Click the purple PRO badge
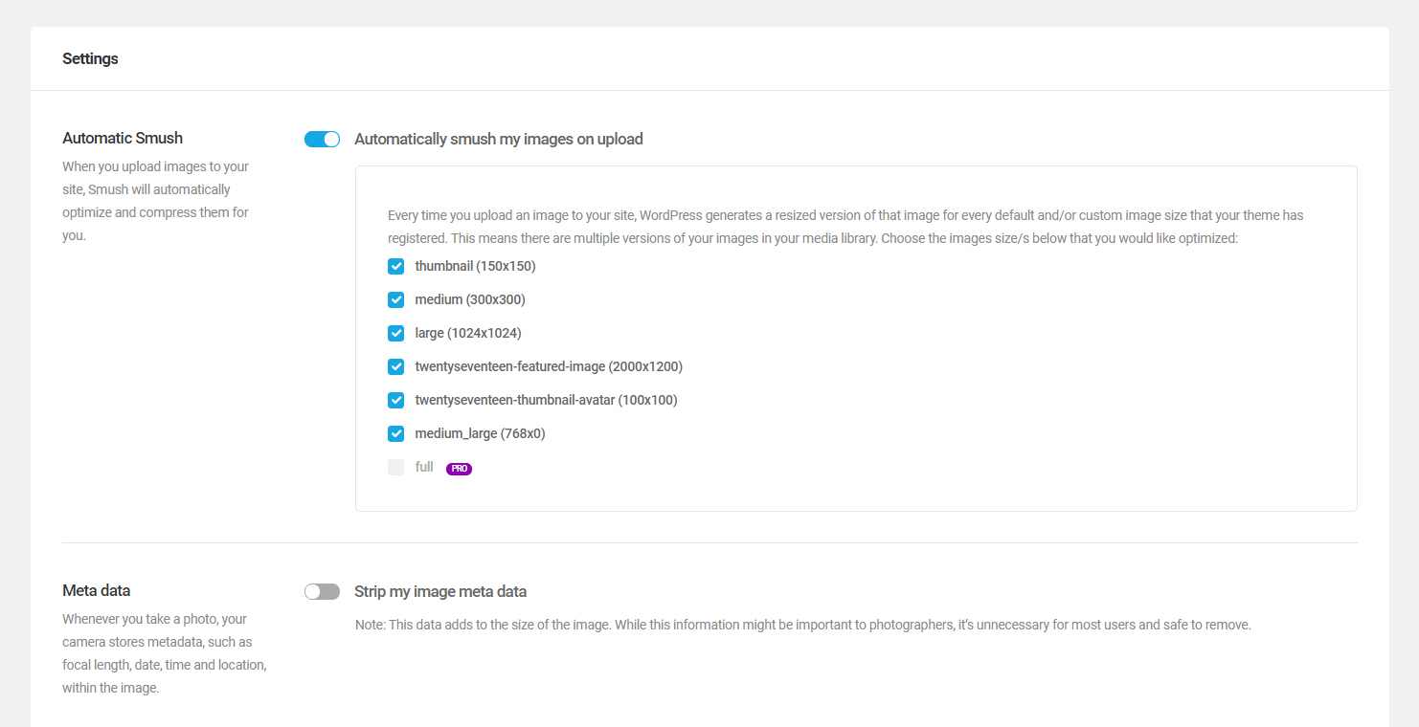The image size is (1419, 727). click(459, 468)
